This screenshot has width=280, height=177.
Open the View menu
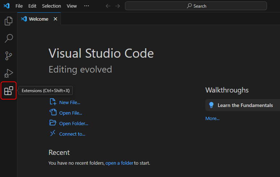pos(72,6)
